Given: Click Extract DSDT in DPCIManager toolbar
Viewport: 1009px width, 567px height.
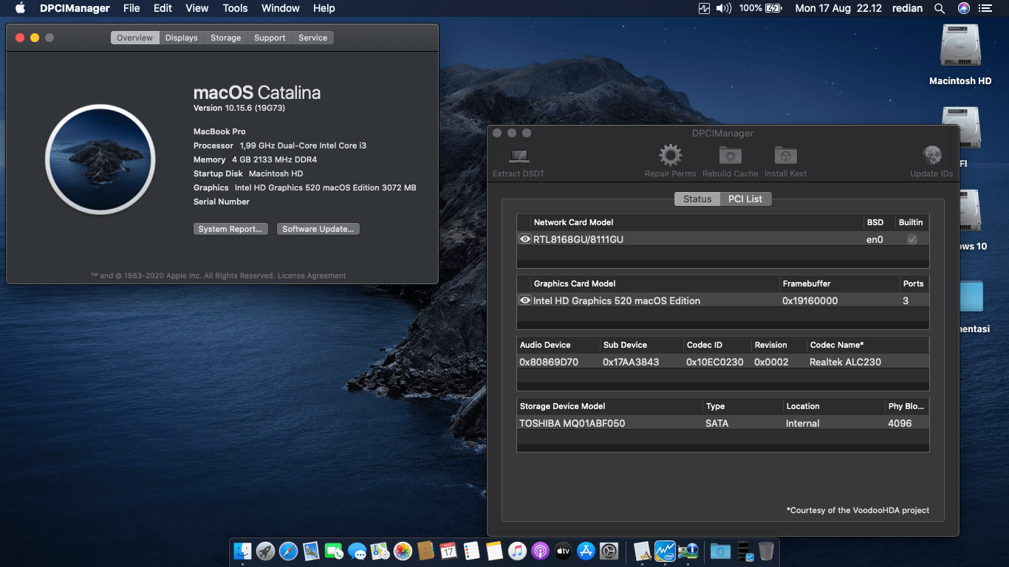Looking at the screenshot, I should 519,162.
